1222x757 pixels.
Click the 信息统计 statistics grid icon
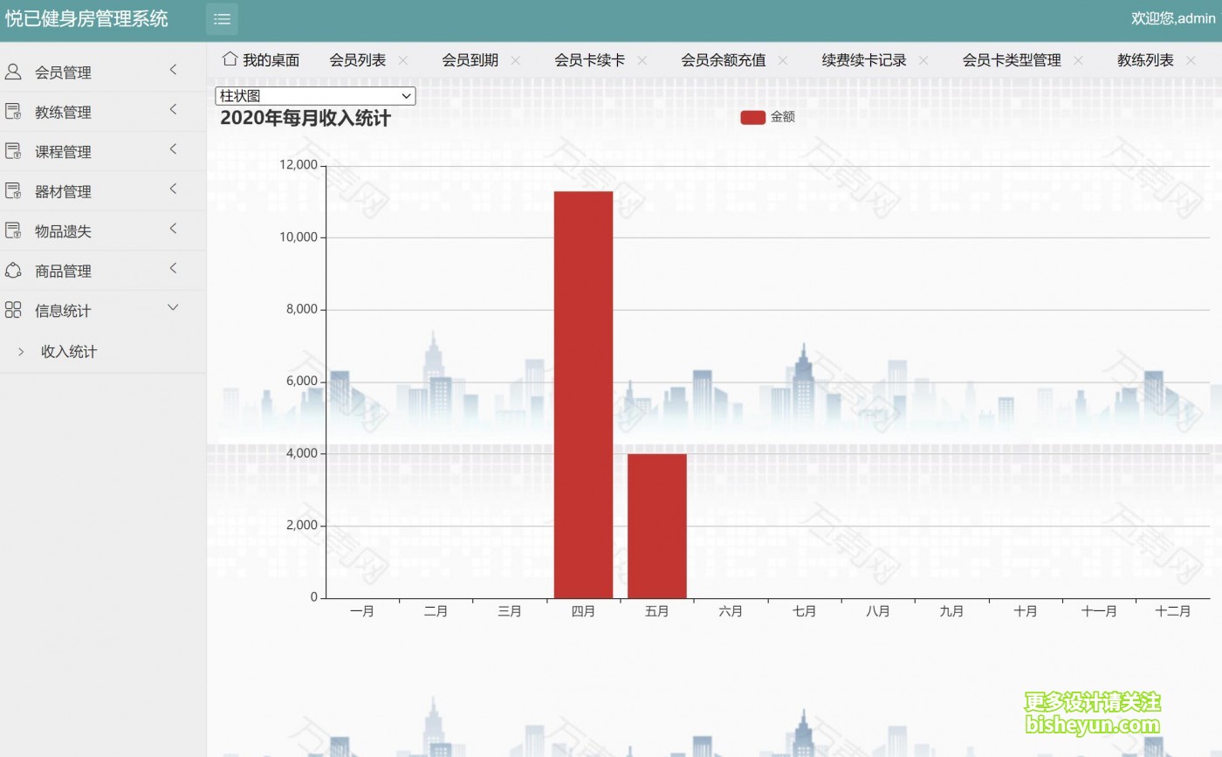point(12,309)
